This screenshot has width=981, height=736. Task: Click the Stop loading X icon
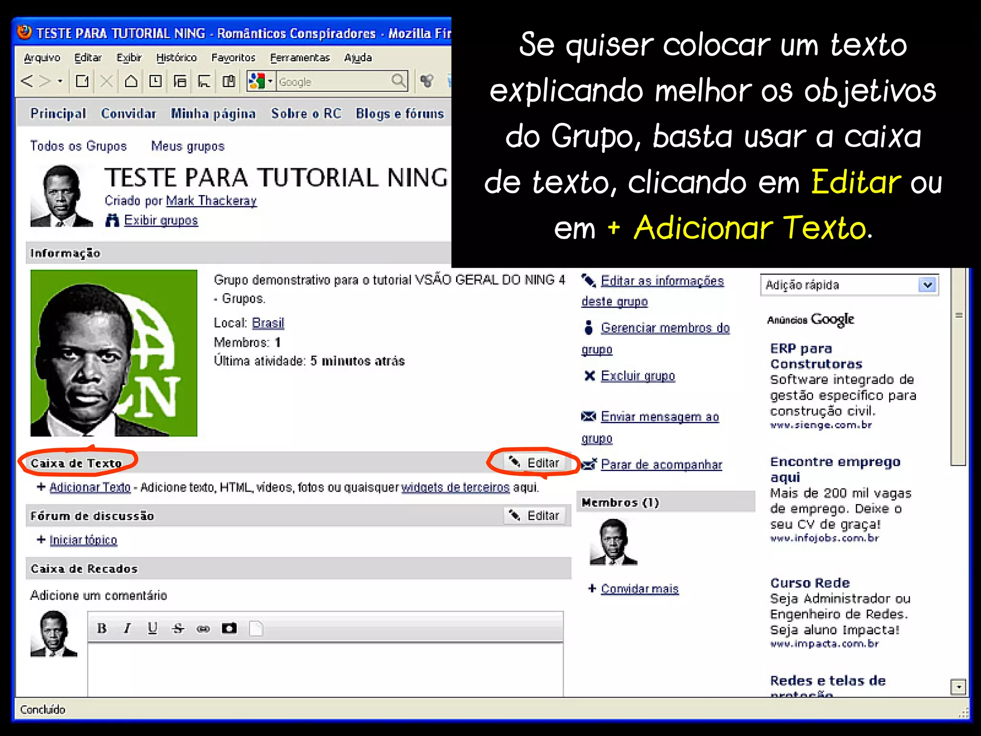coord(106,81)
